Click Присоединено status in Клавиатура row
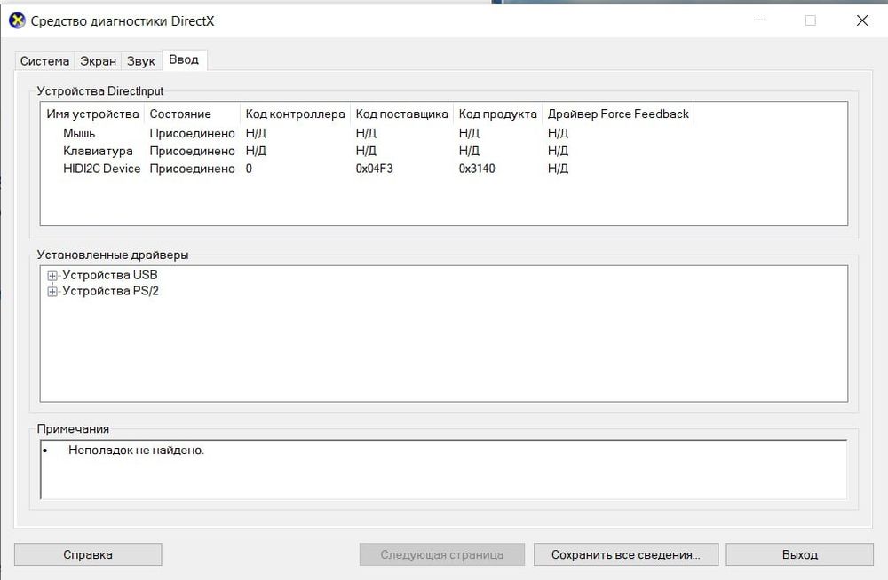This screenshot has height=580, width=888. (192, 151)
